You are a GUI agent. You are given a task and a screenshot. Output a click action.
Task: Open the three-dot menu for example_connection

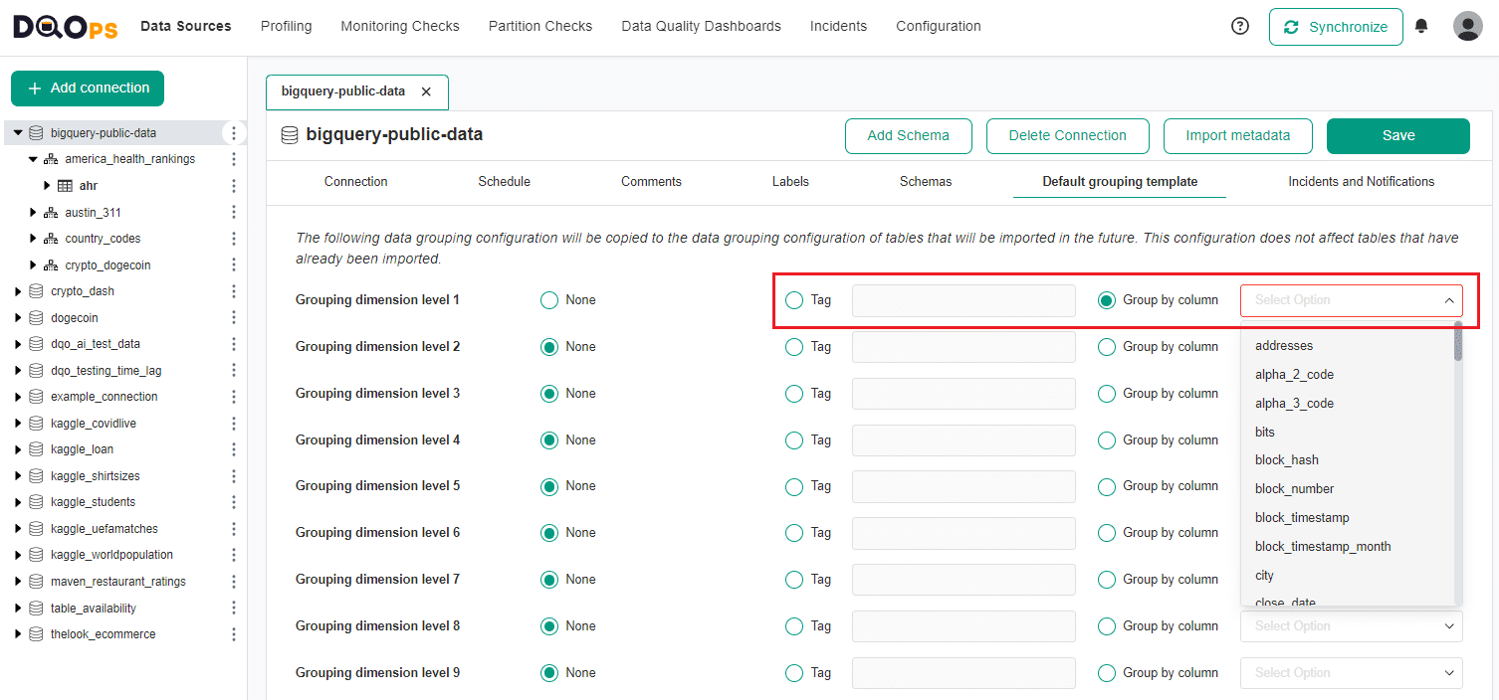234,397
